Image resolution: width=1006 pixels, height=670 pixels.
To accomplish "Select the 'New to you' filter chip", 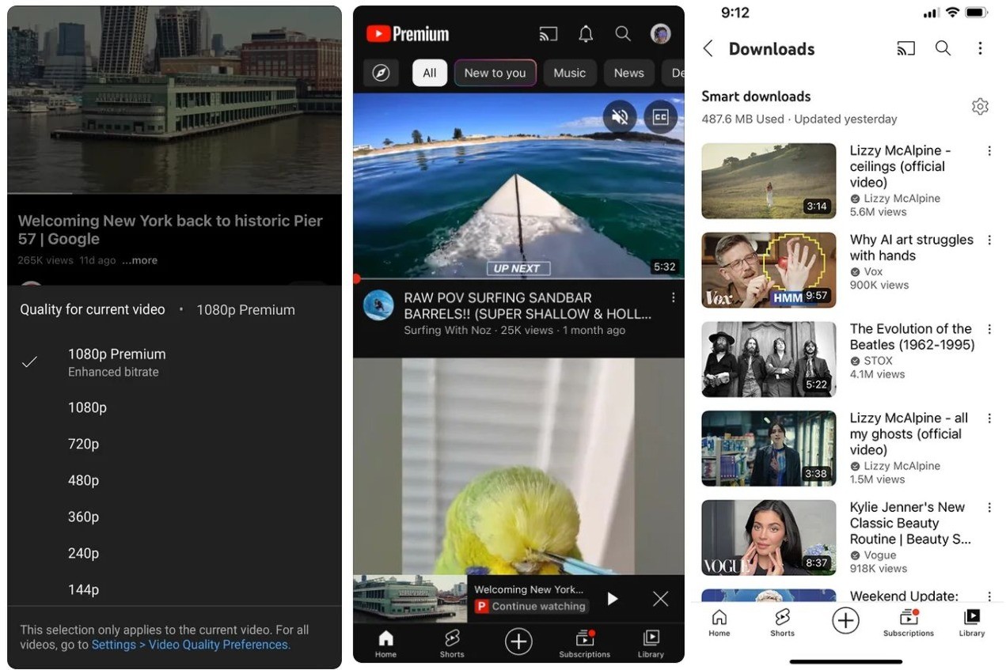I will [x=495, y=73].
